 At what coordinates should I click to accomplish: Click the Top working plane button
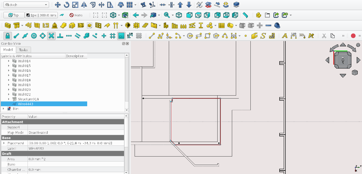click(x=14, y=15)
